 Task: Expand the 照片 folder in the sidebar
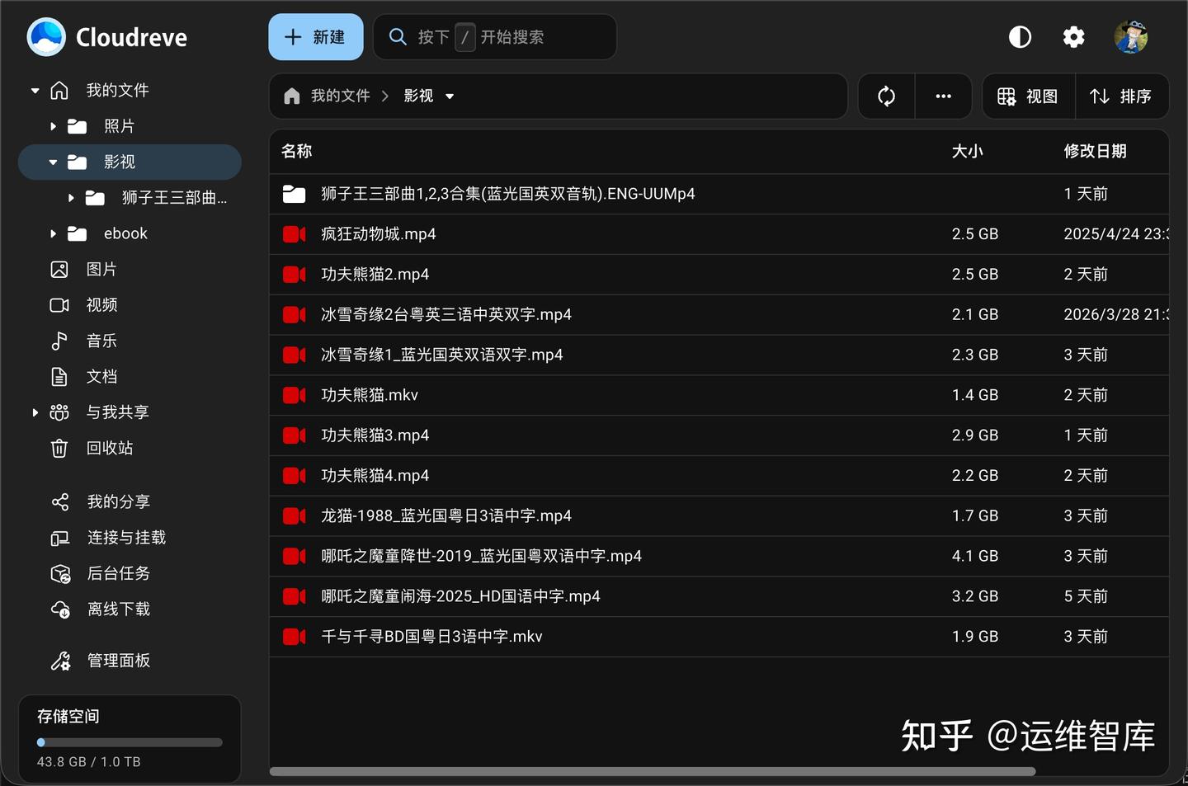(53, 126)
